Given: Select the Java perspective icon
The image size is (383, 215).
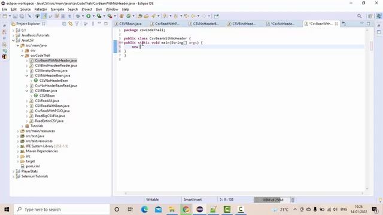Looking at the screenshot, I should pos(379,16).
